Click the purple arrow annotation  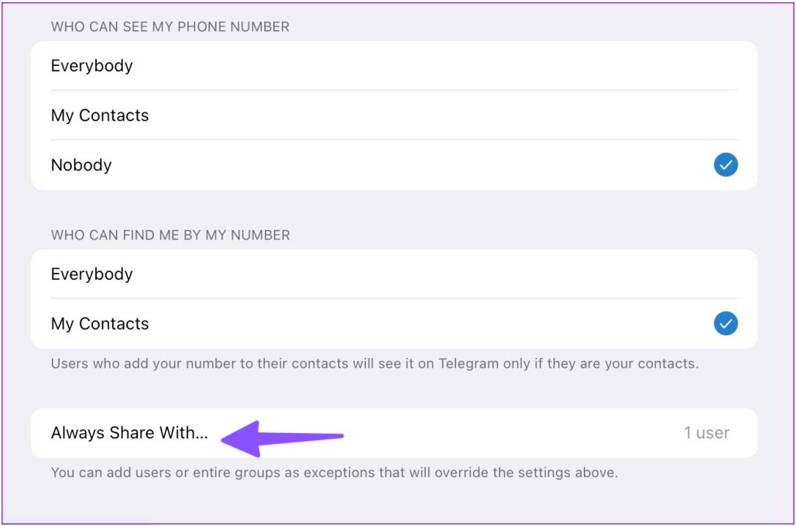tap(283, 438)
